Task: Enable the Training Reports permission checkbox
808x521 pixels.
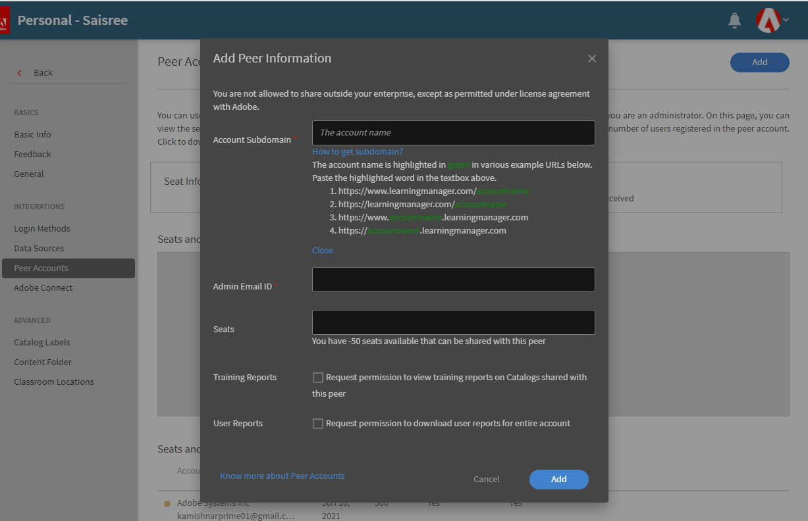Action: [x=318, y=378]
